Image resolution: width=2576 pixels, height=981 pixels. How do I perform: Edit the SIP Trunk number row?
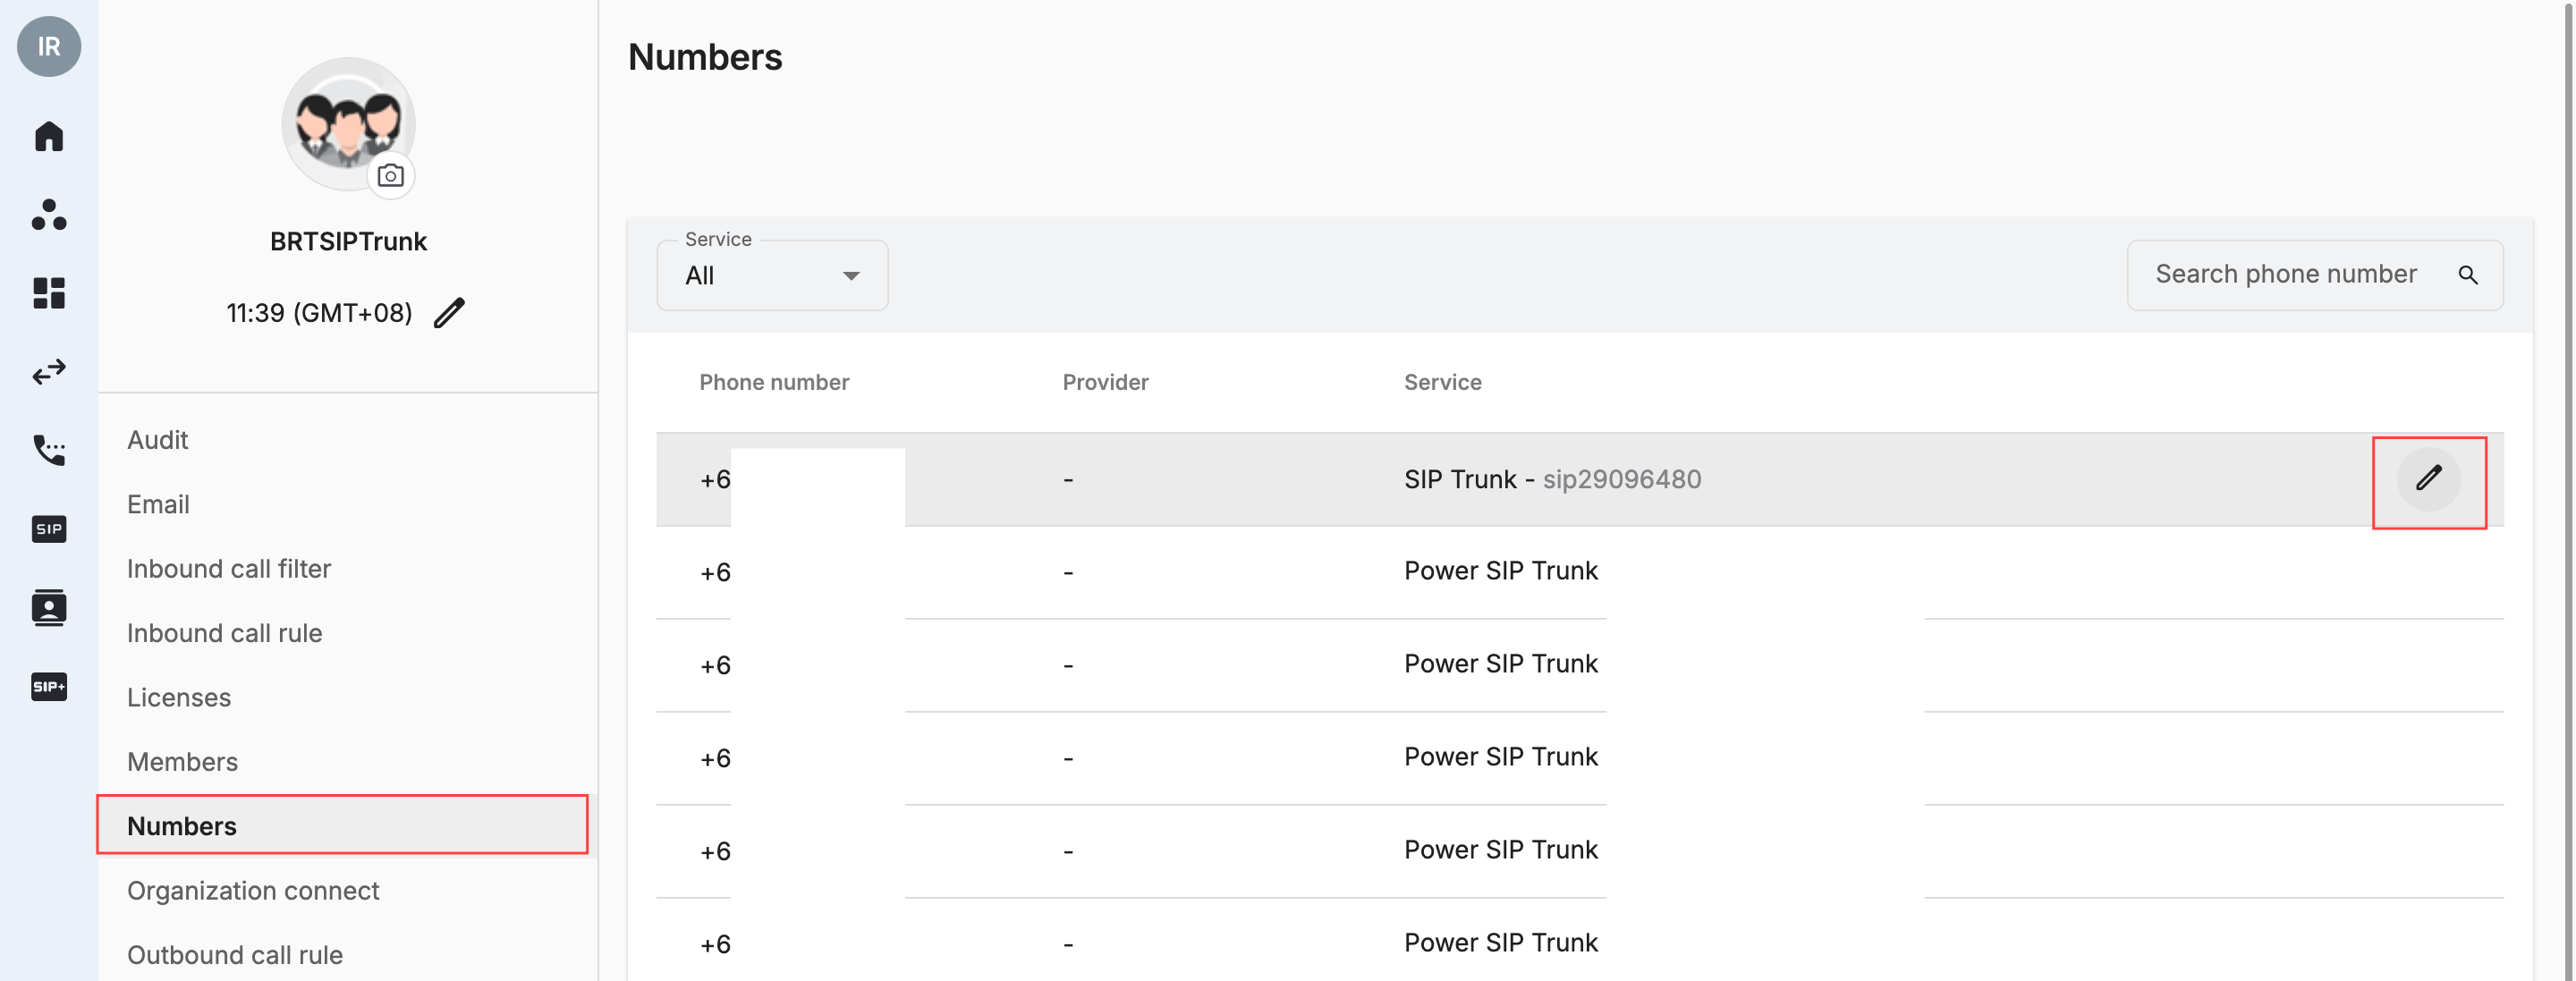tap(2428, 479)
